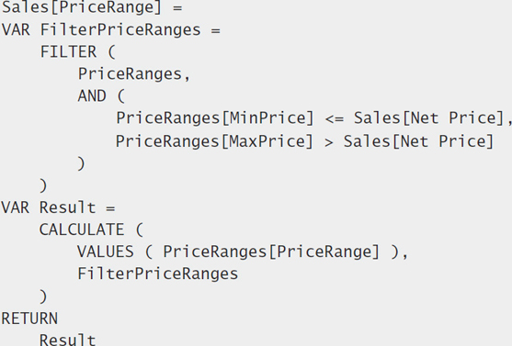Click the RETURN keyword
The image size is (512, 346).
tap(29, 318)
